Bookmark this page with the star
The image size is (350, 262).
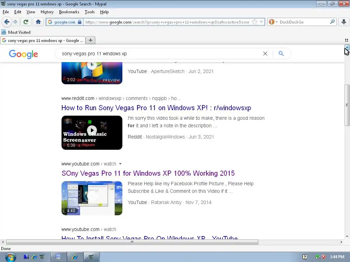(254, 22)
